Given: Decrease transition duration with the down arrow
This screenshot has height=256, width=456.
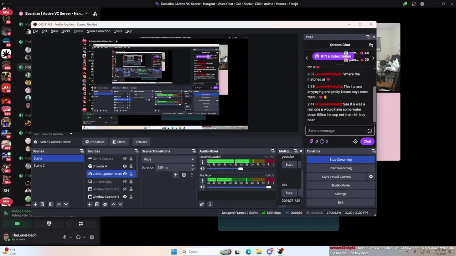Looking at the screenshot, I should (192, 169).
